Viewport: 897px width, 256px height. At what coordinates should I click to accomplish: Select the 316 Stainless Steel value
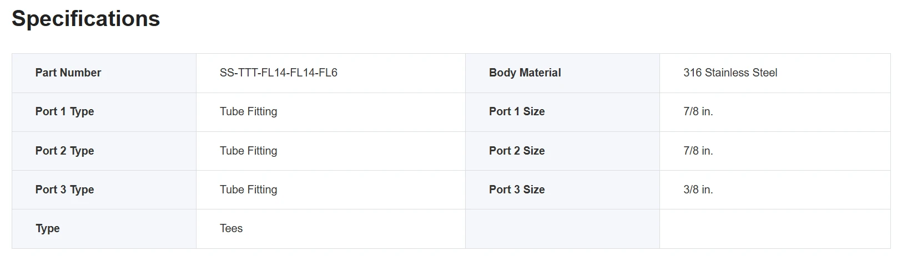pyautogui.click(x=730, y=73)
